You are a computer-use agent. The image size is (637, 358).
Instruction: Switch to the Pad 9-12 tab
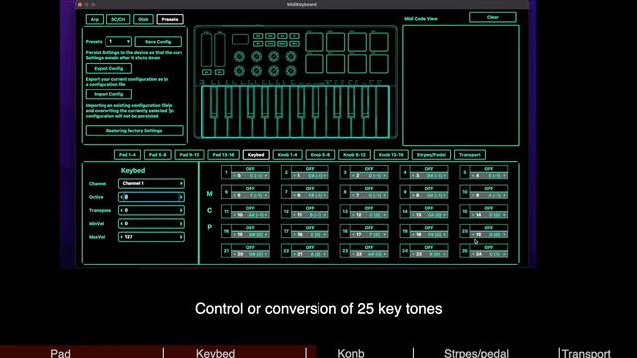(x=189, y=155)
